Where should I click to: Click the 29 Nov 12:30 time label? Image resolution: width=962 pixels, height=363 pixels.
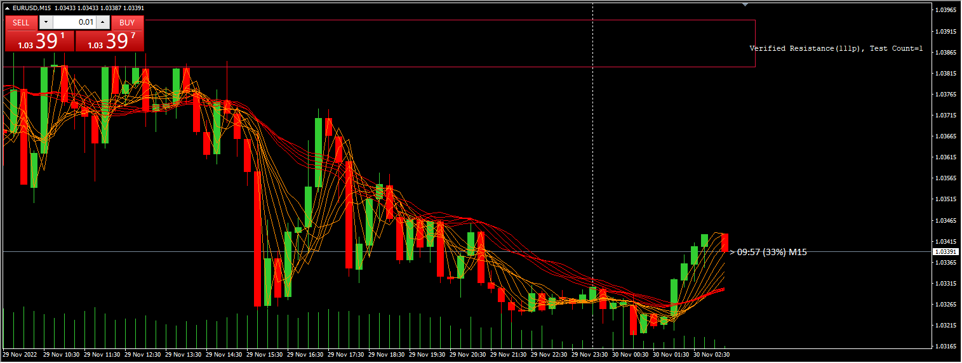click(142, 355)
